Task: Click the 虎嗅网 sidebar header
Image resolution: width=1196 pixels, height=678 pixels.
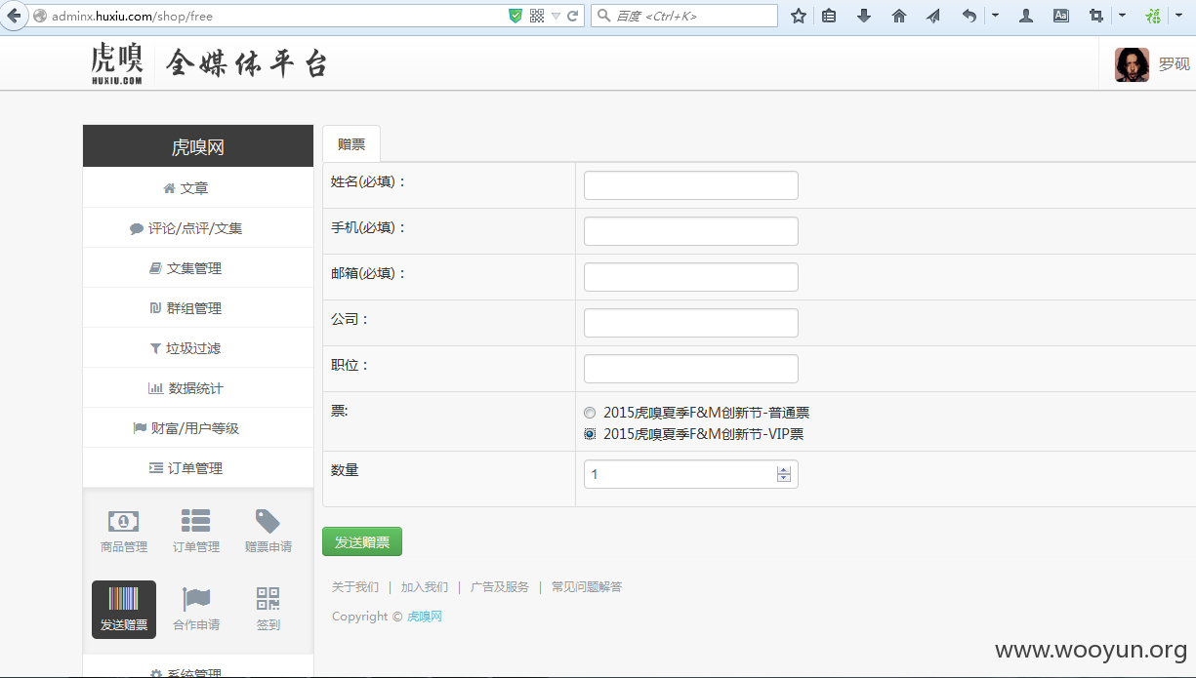Action: point(198,147)
